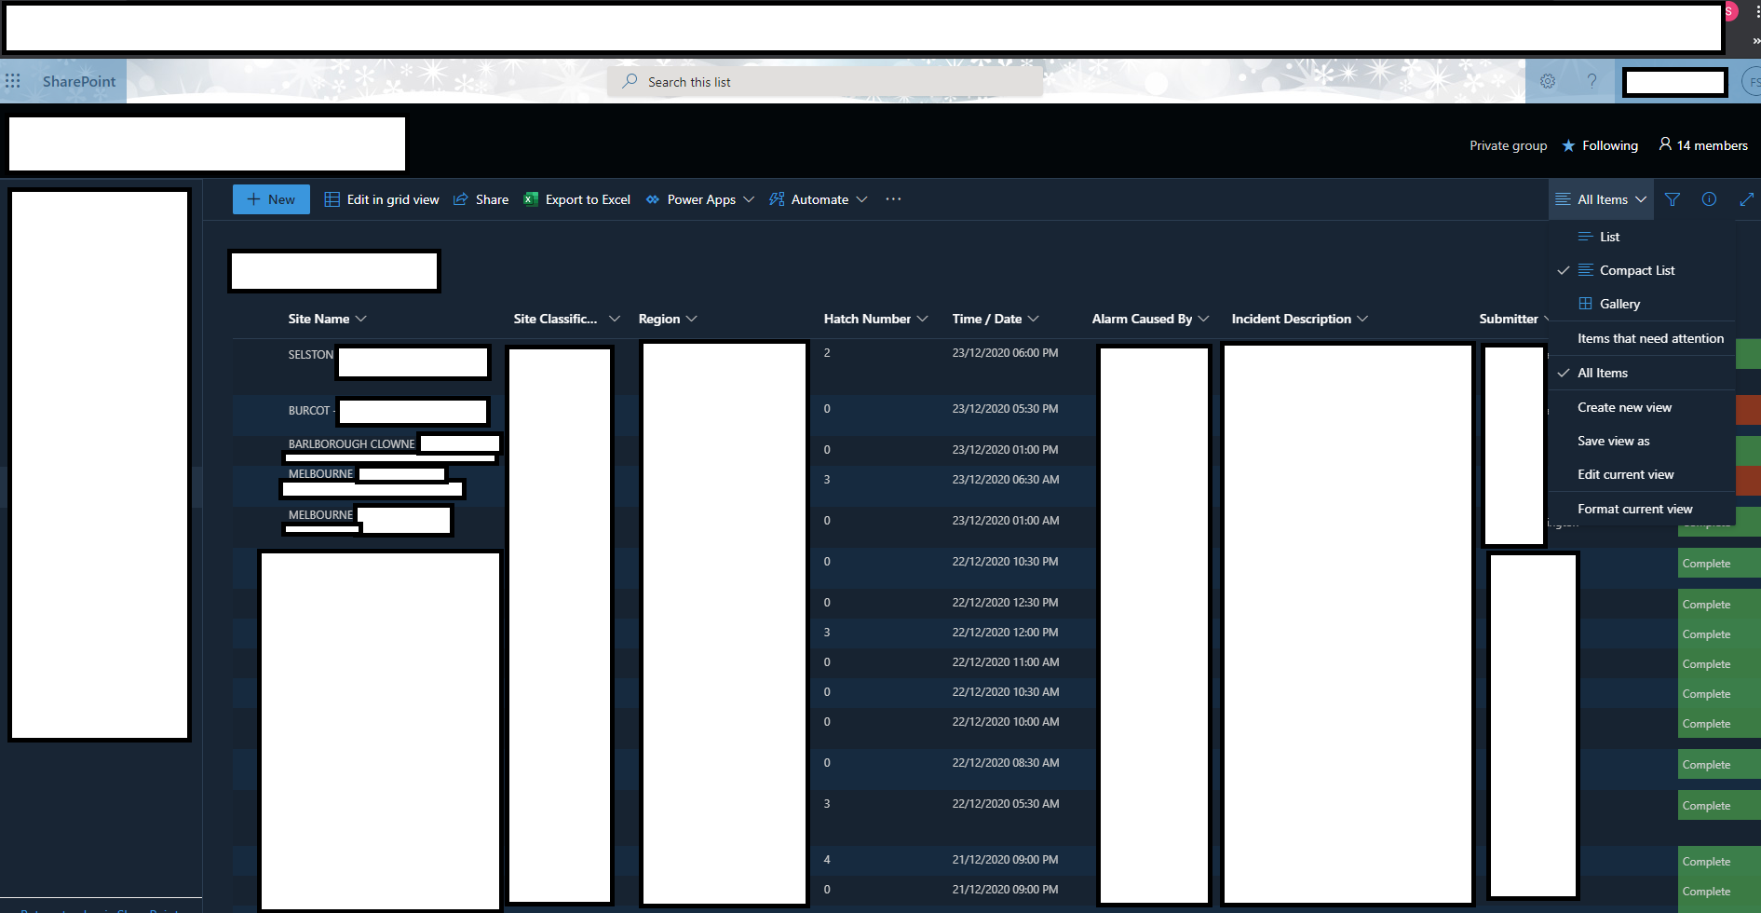Expand content to full screen icon
This screenshot has width=1761, height=913.
coord(1746,199)
